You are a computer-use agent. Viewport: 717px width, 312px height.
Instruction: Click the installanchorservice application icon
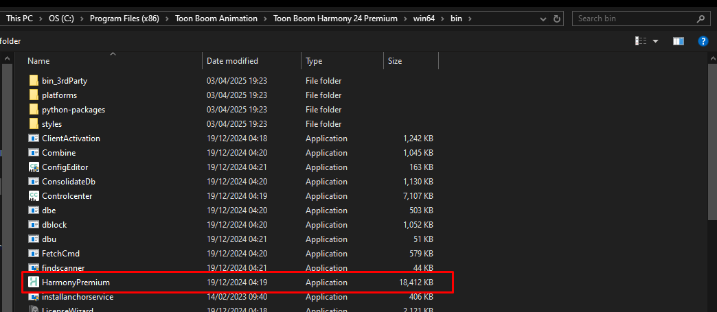coord(34,297)
